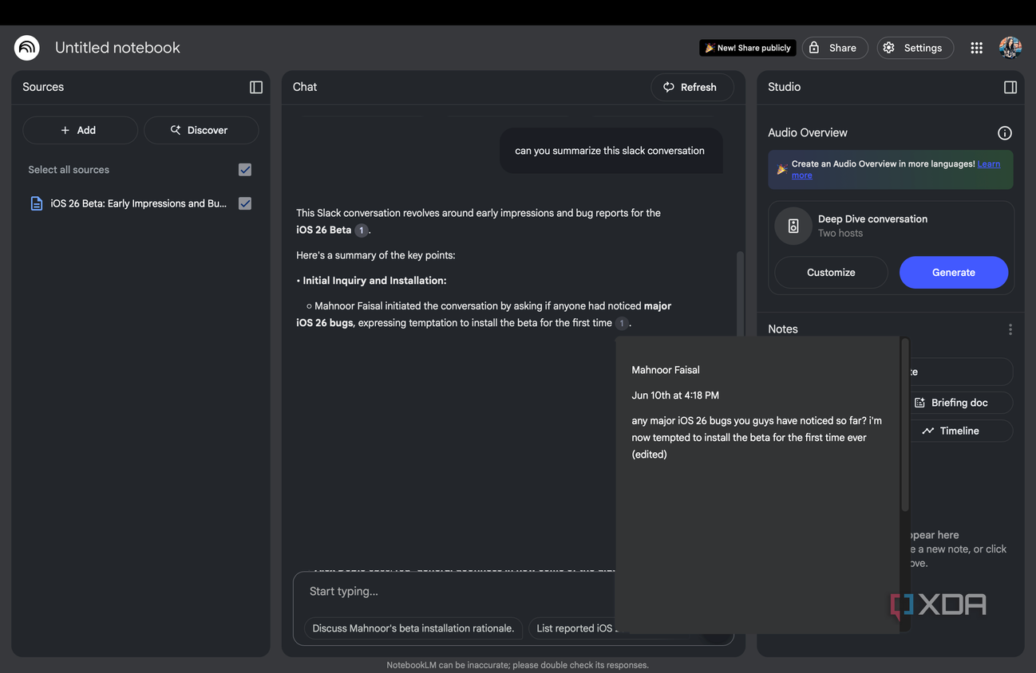Open the Notes three-dot menu
Image resolution: width=1036 pixels, height=673 pixels.
point(1010,329)
